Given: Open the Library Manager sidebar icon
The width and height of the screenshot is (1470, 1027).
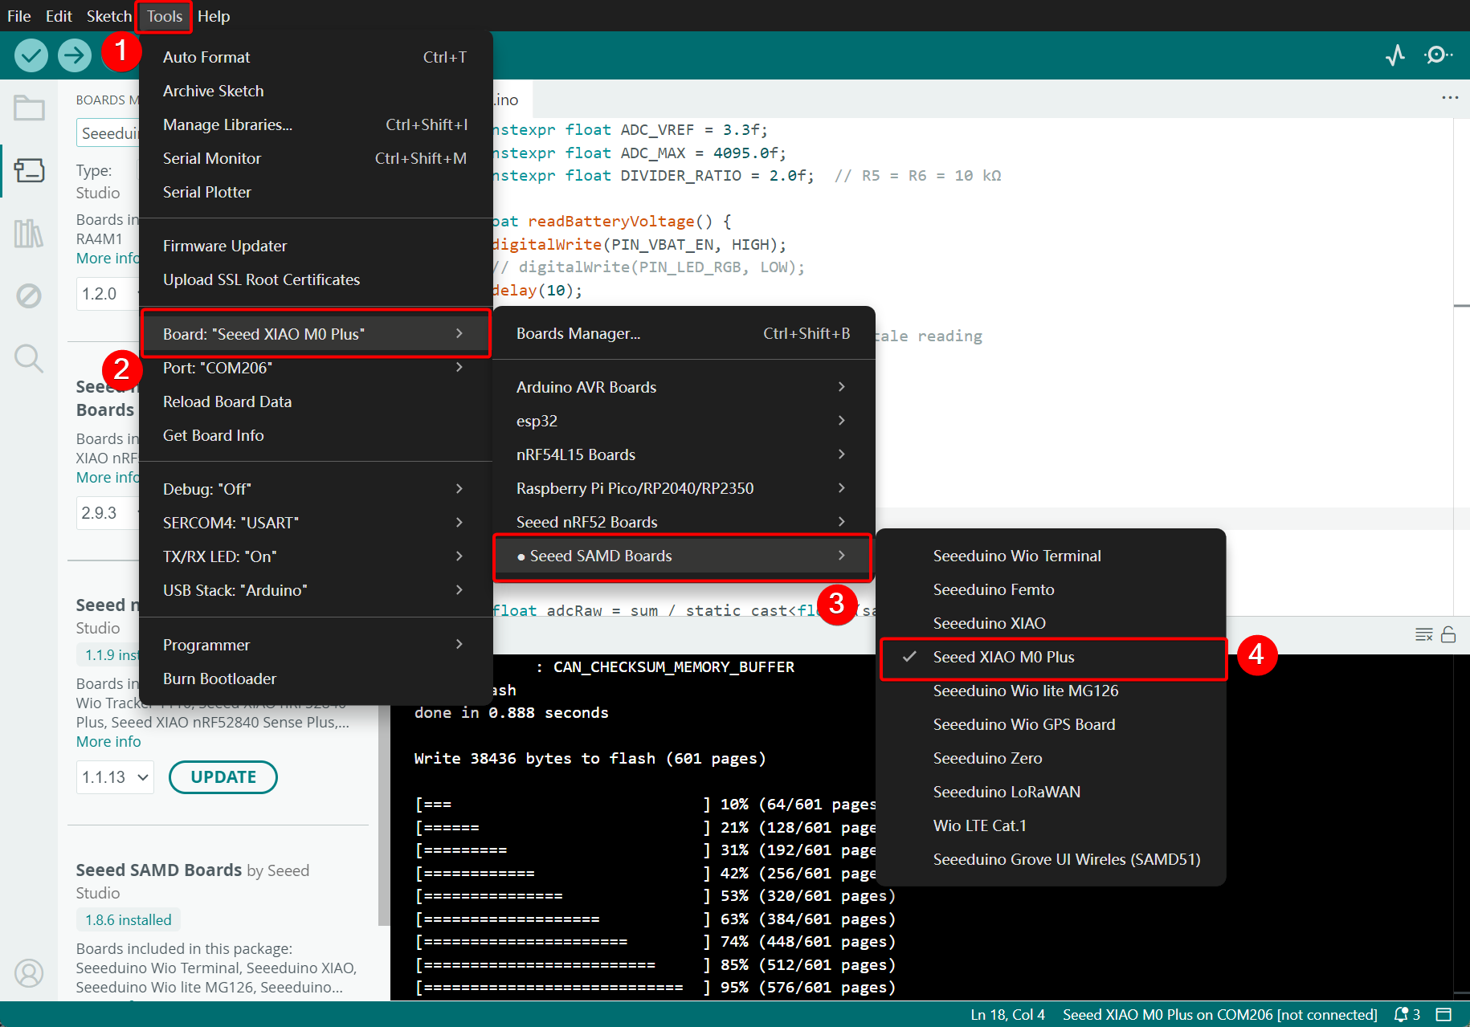Looking at the screenshot, I should (x=29, y=233).
